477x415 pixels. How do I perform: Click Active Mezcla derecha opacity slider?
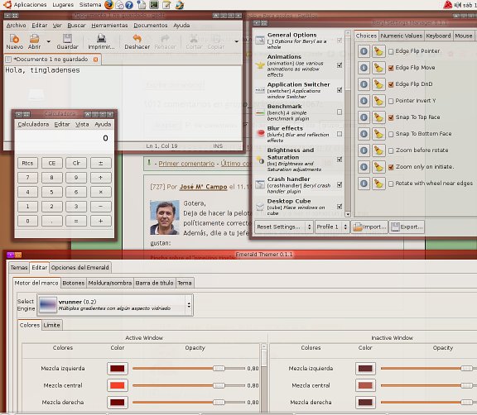click(189, 403)
